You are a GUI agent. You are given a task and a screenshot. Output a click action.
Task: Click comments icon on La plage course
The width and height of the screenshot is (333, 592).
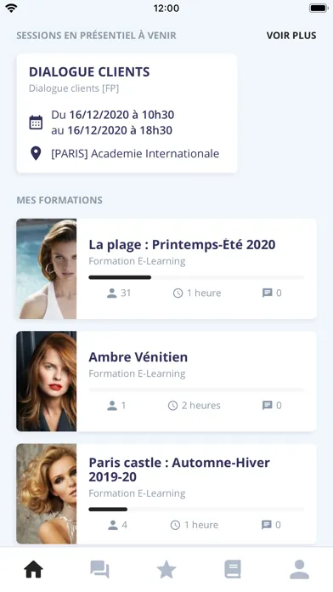tap(267, 293)
